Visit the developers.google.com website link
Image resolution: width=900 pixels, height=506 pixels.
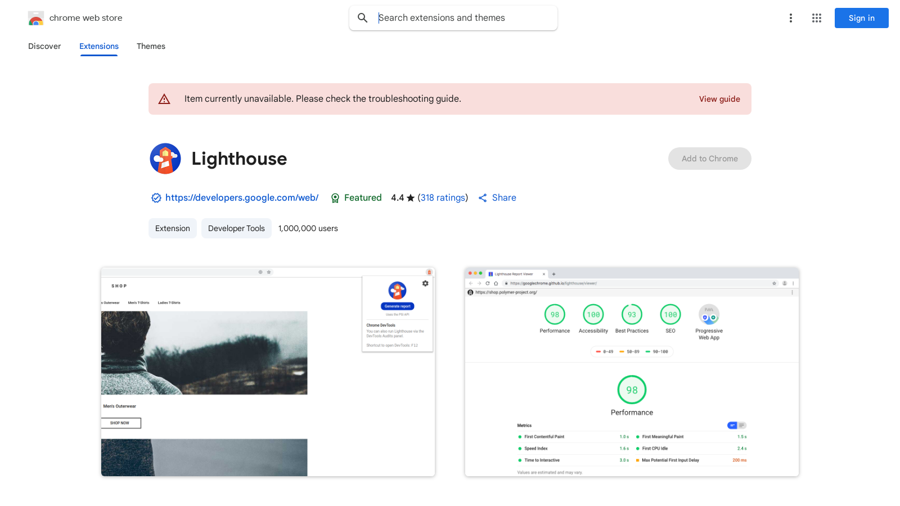coord(242,198)
